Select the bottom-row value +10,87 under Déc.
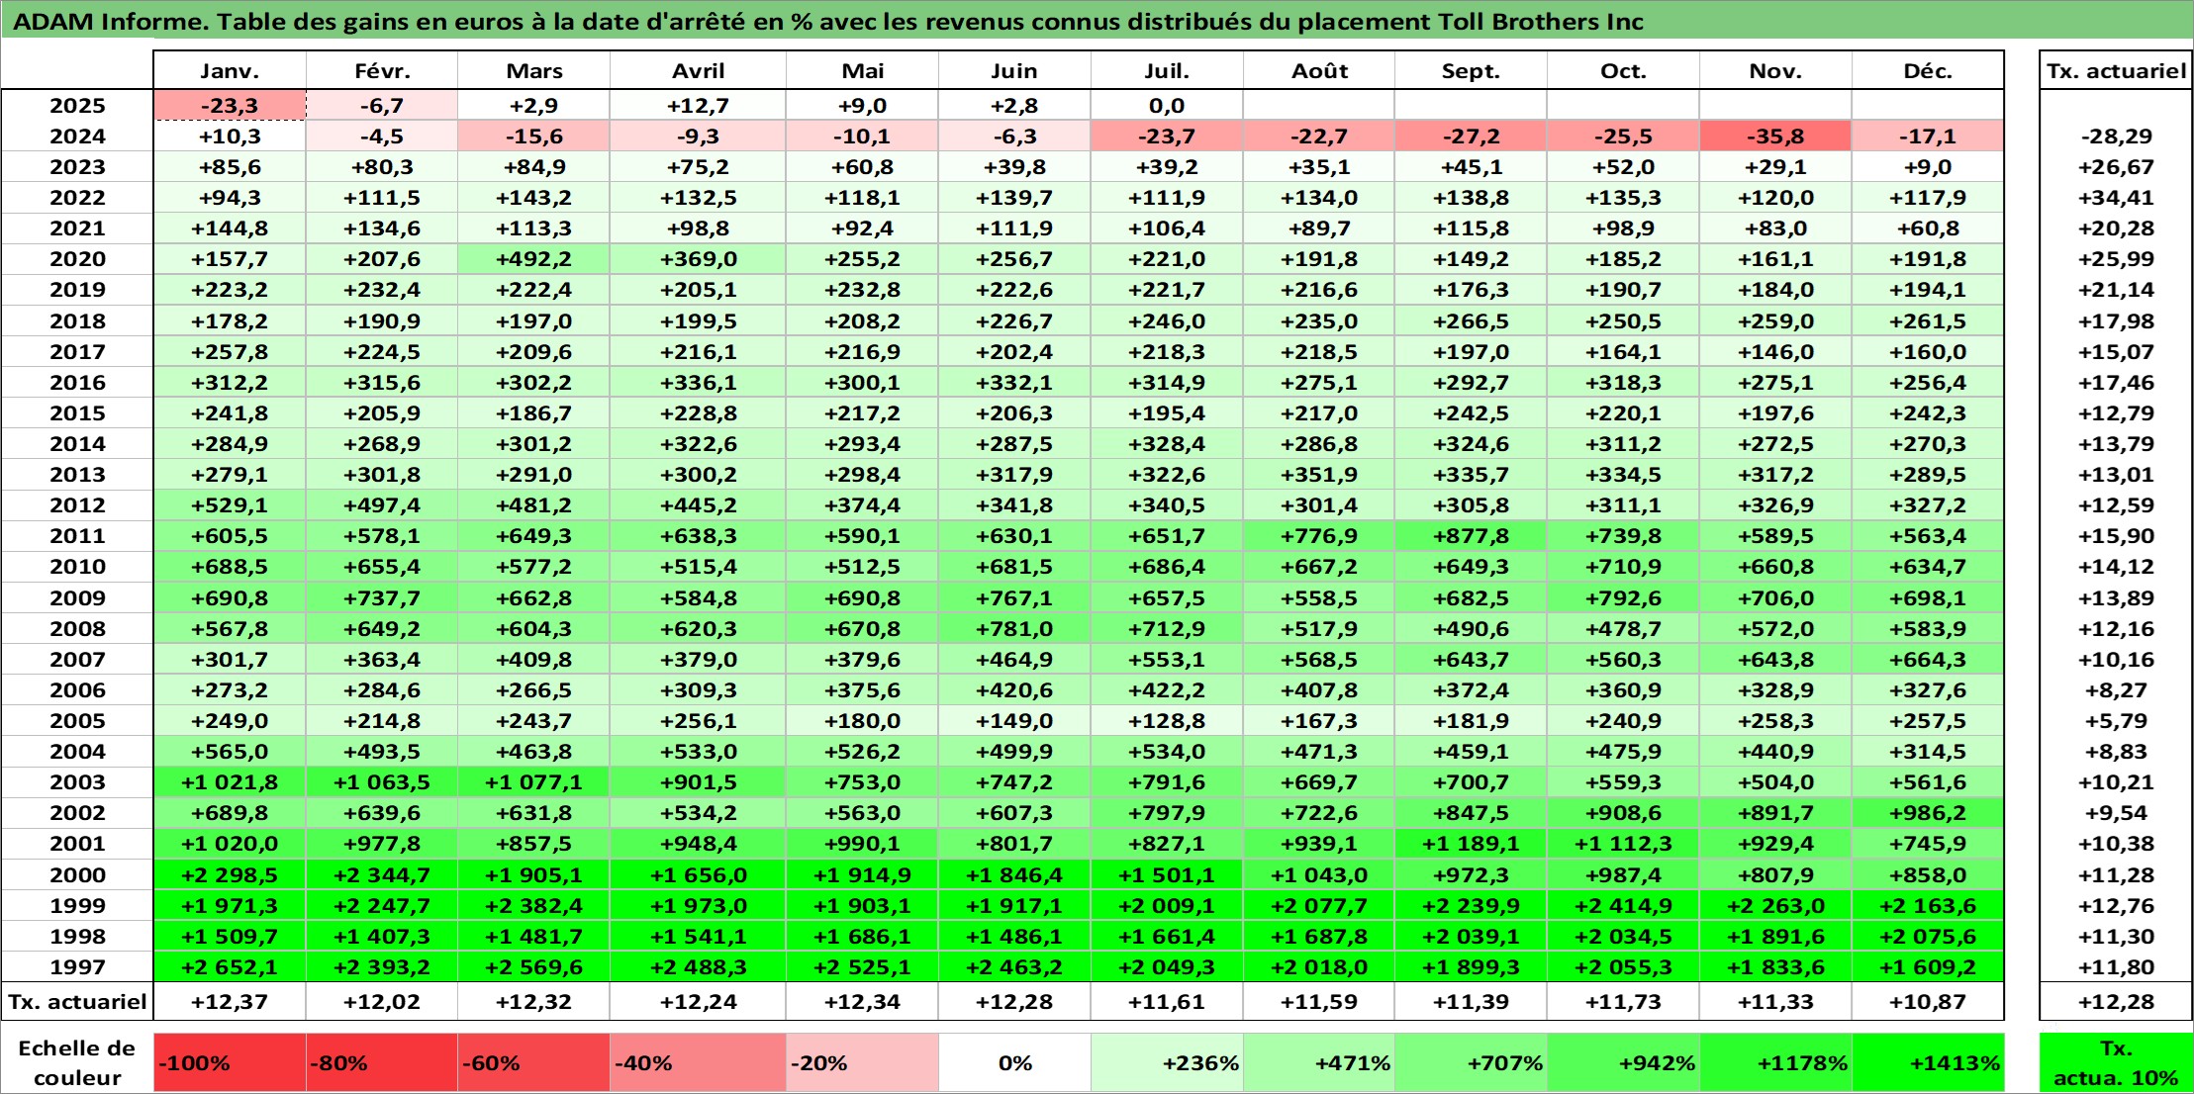The height and width of the screenshot is (1094, 2194). (x=1928, y=1001)
